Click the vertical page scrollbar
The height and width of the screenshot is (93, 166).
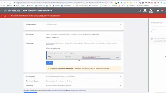[x=148, y=55]
